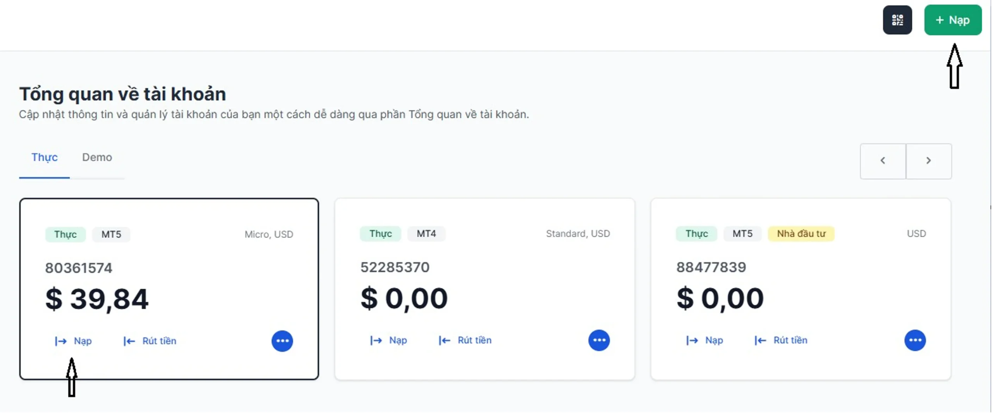Go to previous accounts with left chevron

[x=883, y=161]
